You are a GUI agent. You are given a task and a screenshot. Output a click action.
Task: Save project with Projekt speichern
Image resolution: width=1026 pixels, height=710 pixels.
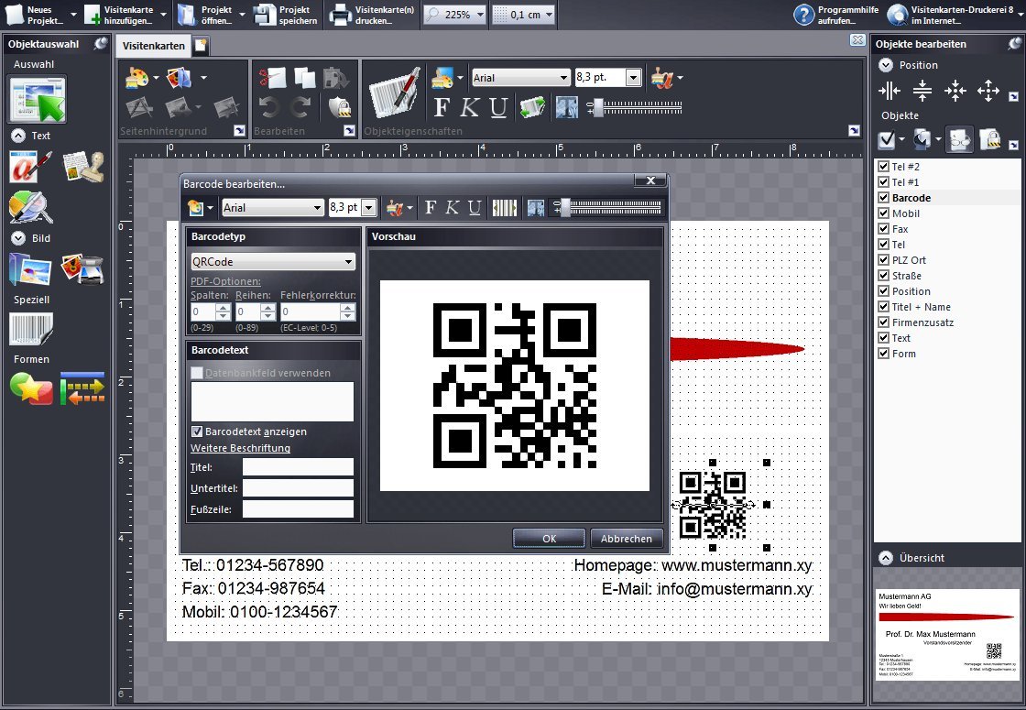click(265, 15)
